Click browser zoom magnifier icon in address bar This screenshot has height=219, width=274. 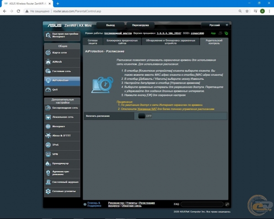tap(240, 11)
